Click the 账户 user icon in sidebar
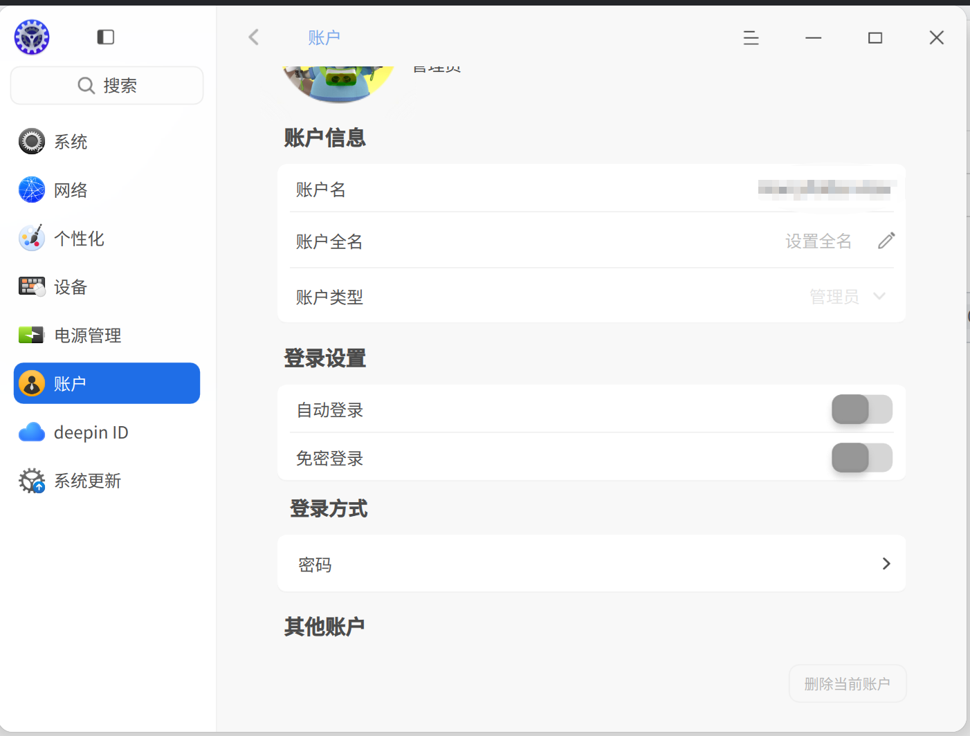The width and height of the screenshot is (970, 736). [x=32, y=383]
